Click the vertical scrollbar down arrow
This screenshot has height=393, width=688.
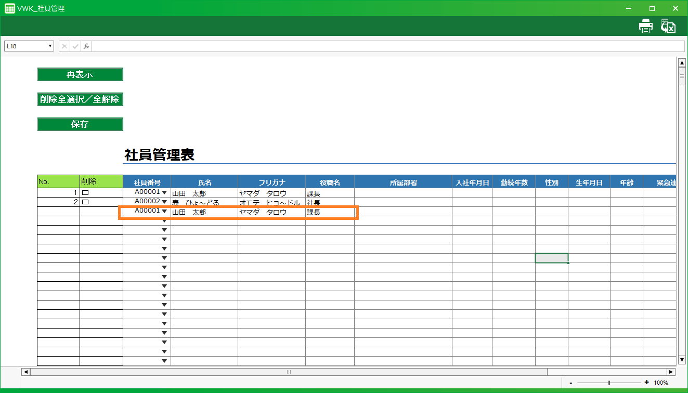click(x=682, y=360)
